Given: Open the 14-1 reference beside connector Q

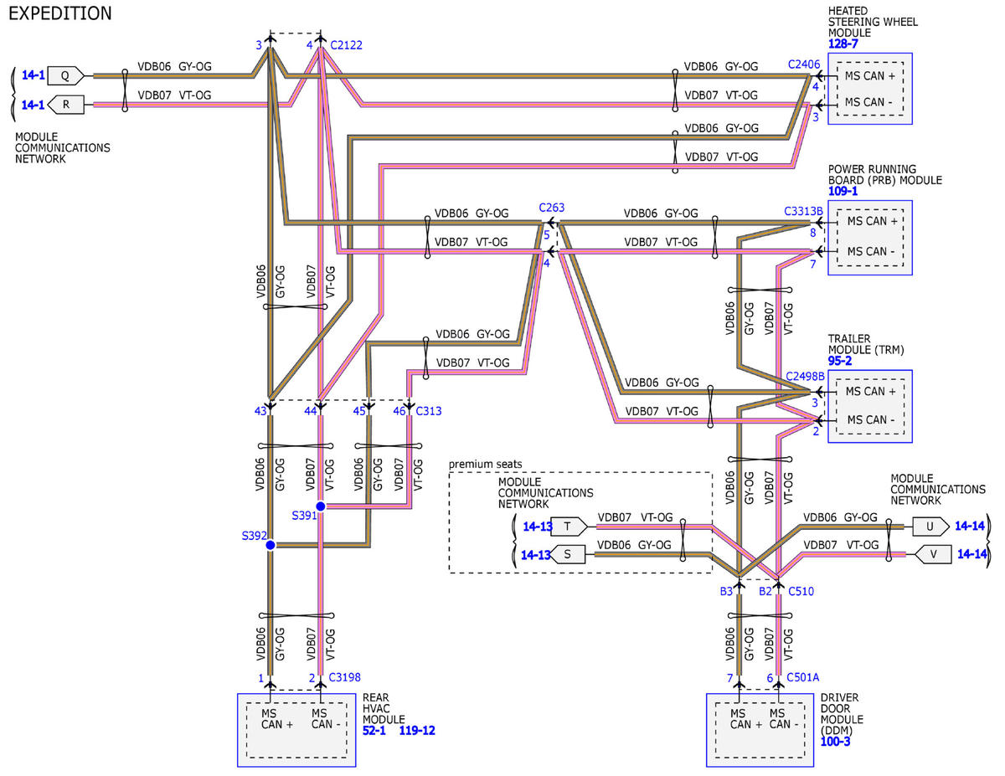Looking at the screenshot, I should click(x=32, y=75).
